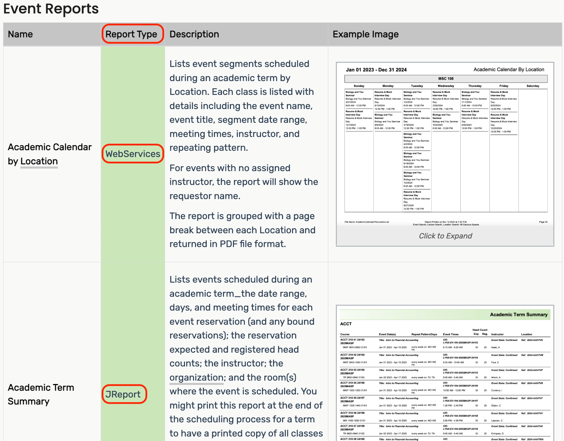Click the "Event Reports" page heading
Viewport: 564px width, 441px height.
50,9
